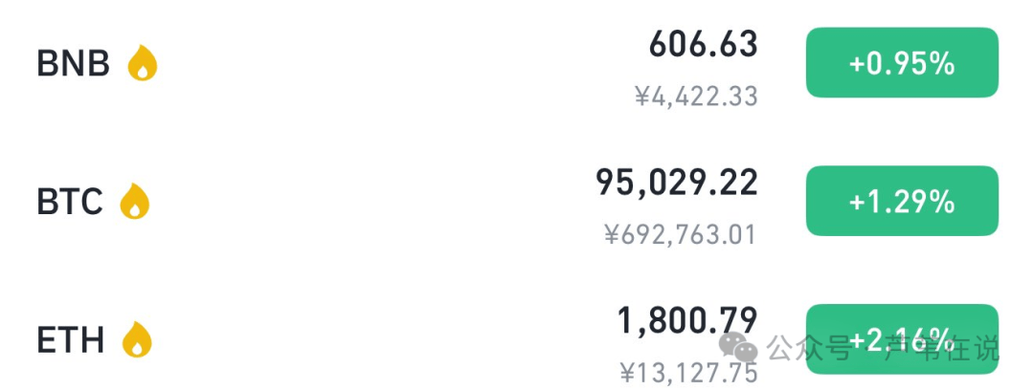Image resolution: width=1034 pixels, height=390 pixels.
Task: Click the green percent change button for ETH
Action: tap(902, 339)
